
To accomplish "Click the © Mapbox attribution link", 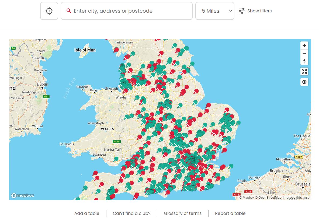I will click(x=247, y=198).
